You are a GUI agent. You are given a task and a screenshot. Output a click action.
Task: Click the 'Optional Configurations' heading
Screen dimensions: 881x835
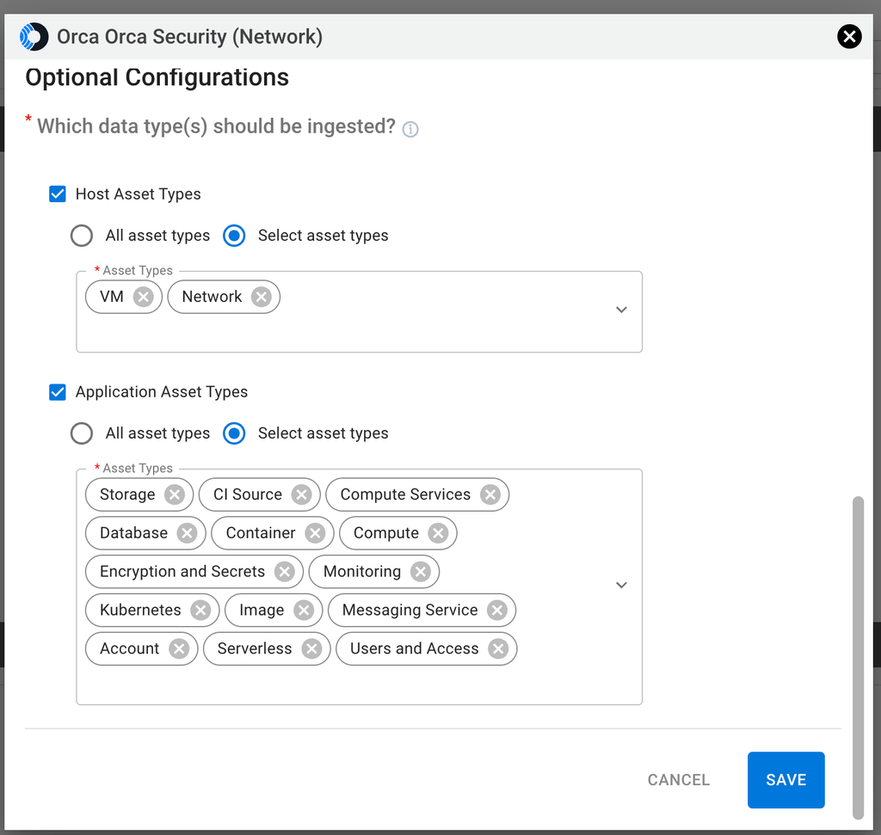157,77
